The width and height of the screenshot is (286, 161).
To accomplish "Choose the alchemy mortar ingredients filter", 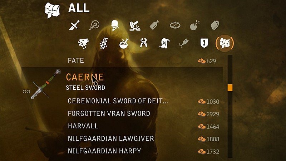I will pyautogui.click(x=124, y=43).
